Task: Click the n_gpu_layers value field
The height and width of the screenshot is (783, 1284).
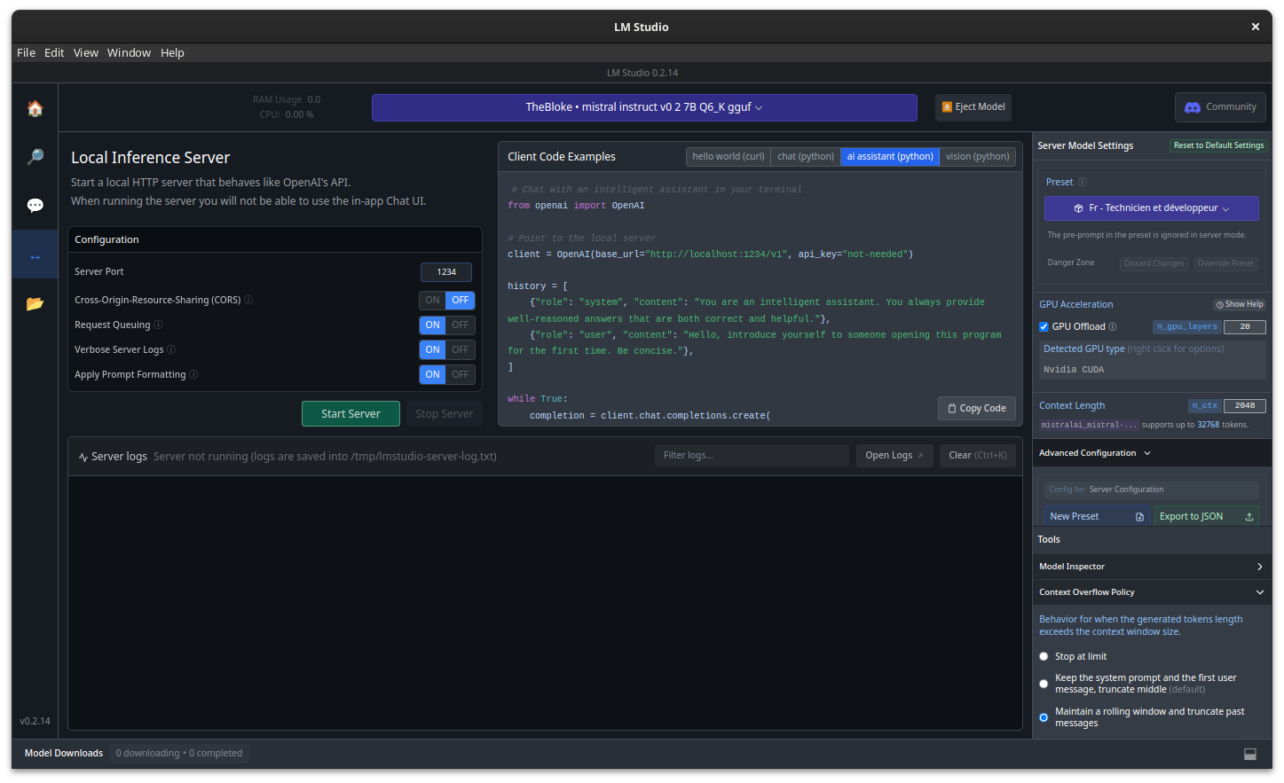Action: (1244, 327)
